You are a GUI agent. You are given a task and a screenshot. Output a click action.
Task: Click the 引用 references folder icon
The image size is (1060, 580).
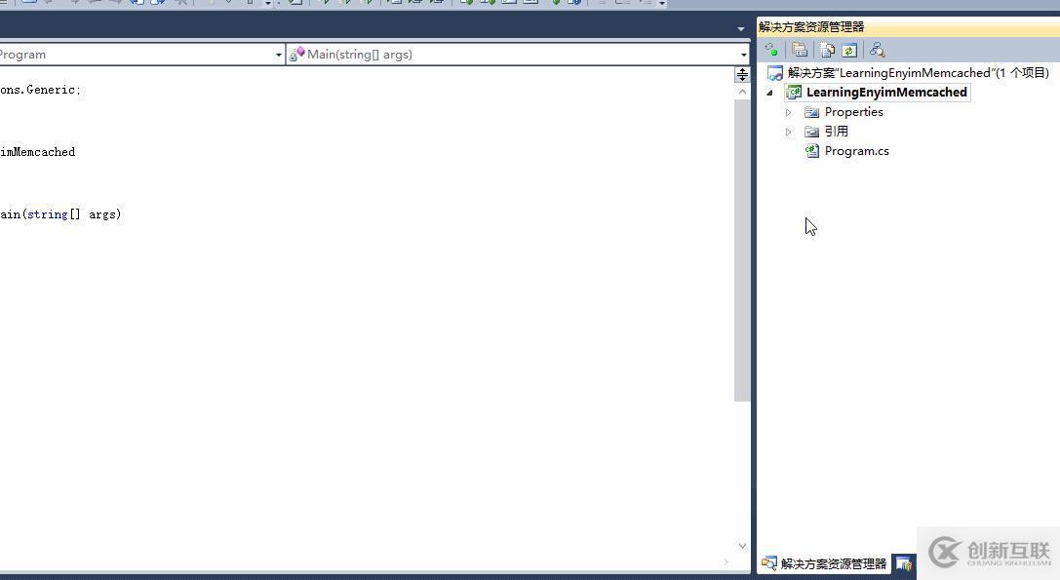[812, 131]
